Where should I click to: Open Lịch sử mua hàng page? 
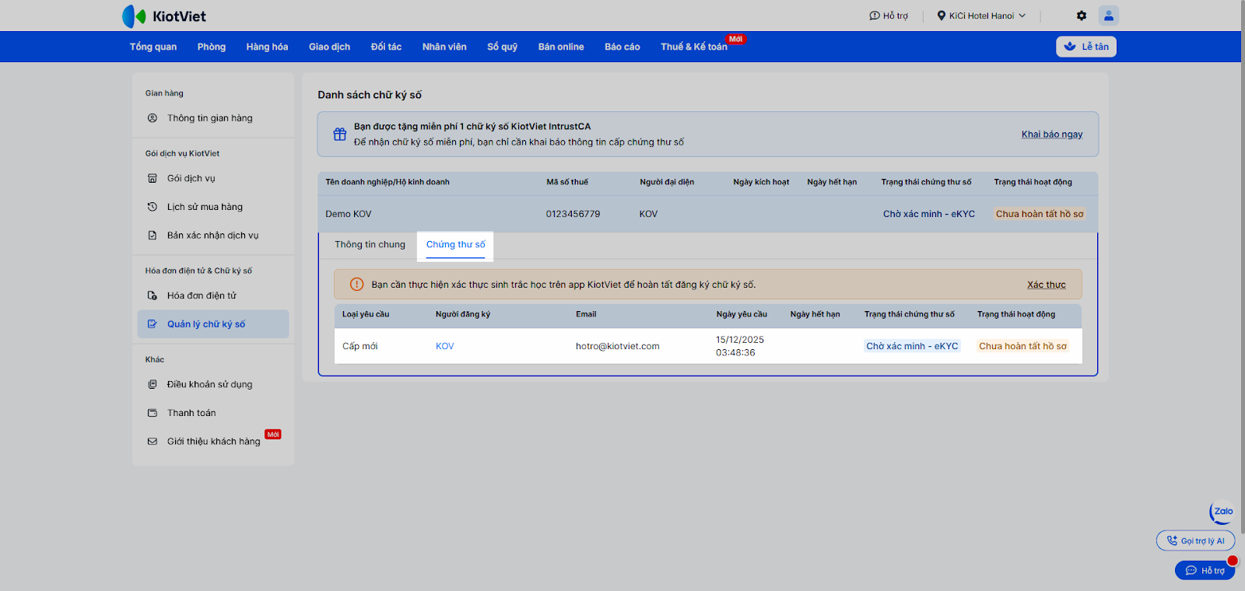click(213, 207)
